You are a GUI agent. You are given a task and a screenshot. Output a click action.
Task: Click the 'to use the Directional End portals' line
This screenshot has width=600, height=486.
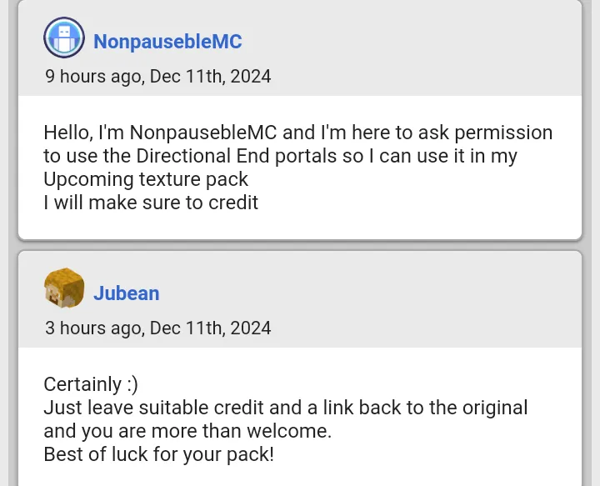click(280, 156)
